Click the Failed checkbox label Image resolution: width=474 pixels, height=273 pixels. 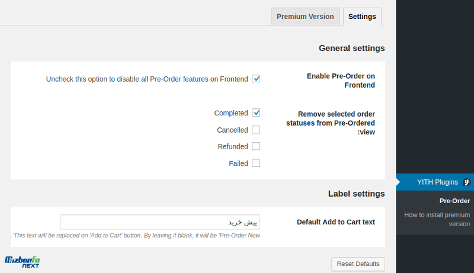coord(238,163)
